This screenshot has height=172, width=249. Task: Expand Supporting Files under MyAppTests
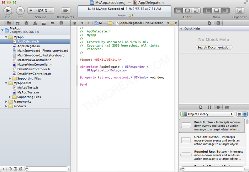tap(10, 97)
